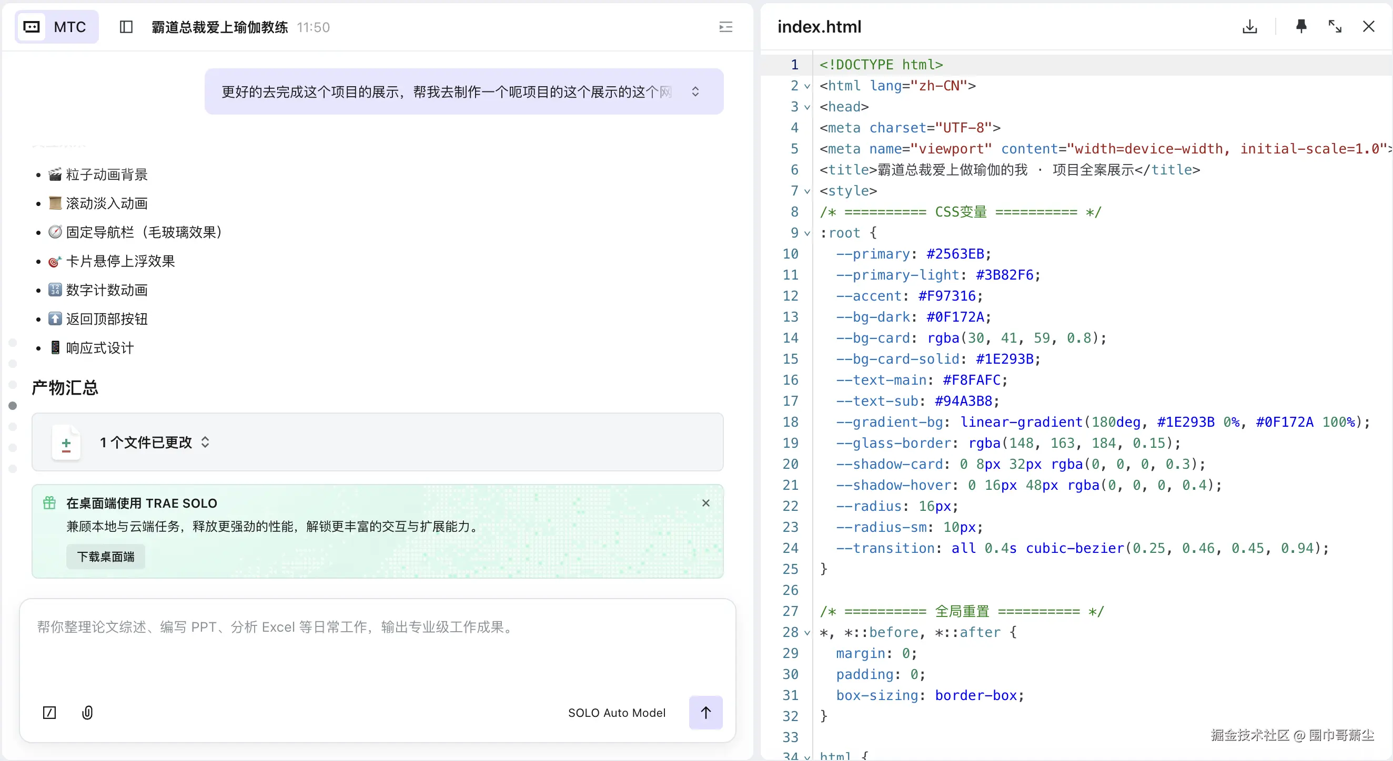Click the download icon on index.html
This screenshot has height=761, width=1393.
coord(1250,26)
